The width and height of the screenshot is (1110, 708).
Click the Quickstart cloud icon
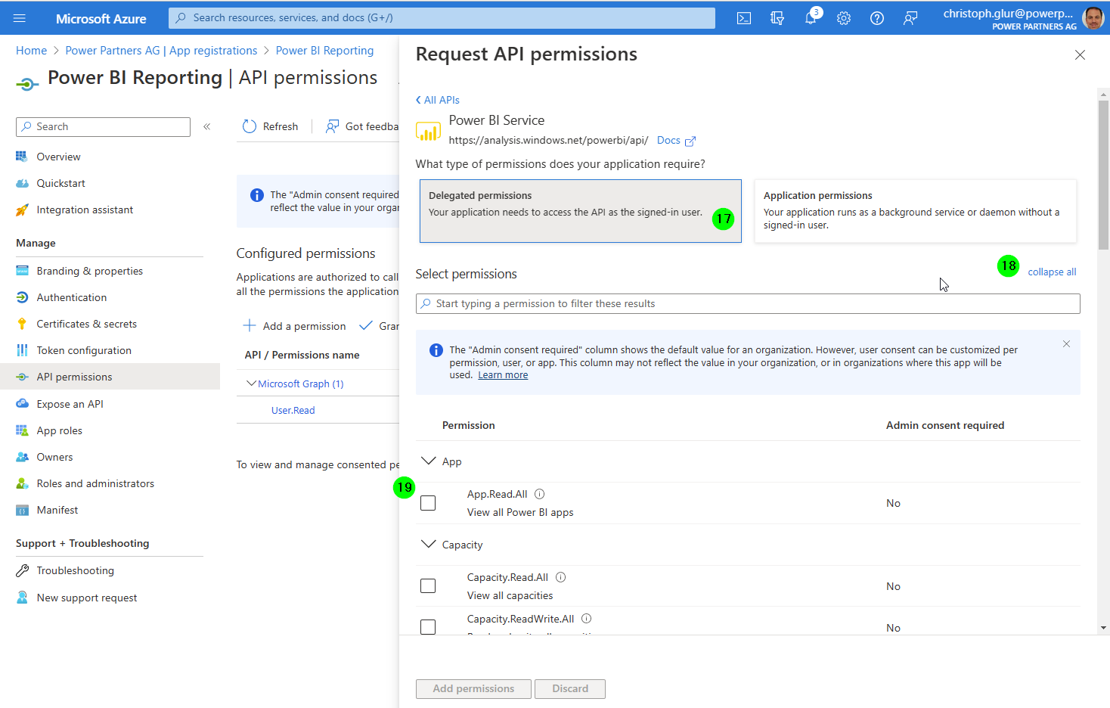22,183
